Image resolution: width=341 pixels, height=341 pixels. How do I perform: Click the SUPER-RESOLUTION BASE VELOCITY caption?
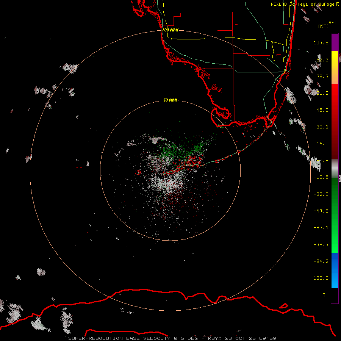pyautogui.click(x=172, y=338)
